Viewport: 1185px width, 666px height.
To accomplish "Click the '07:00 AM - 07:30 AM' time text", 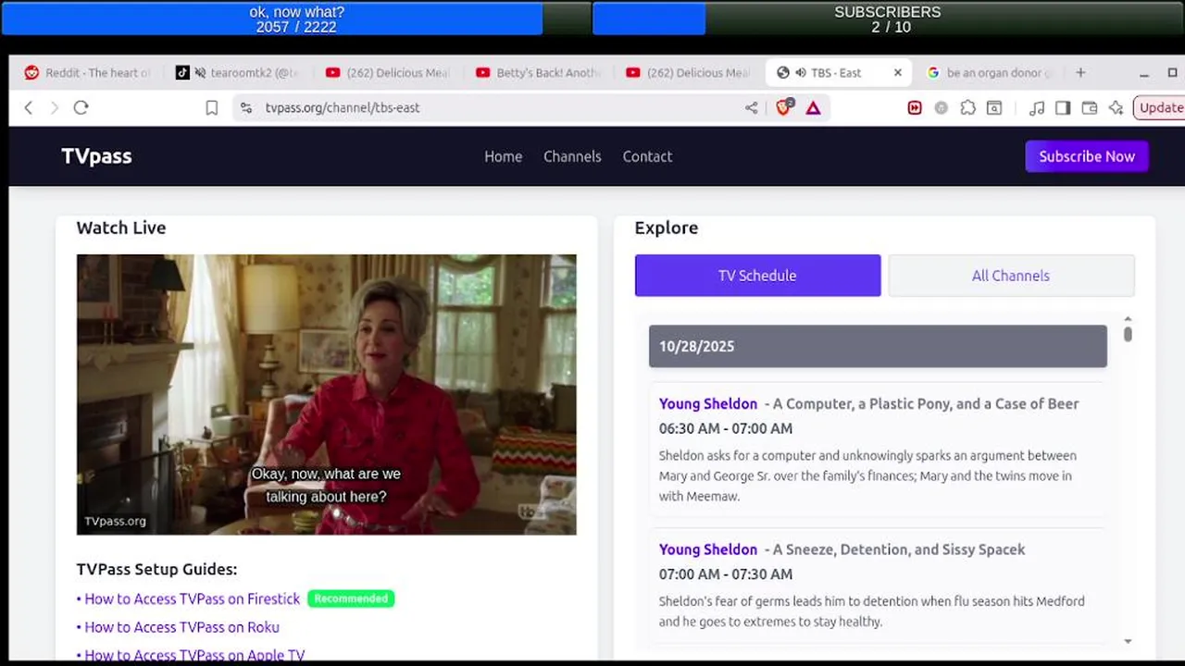I will (x=726, y=574).
